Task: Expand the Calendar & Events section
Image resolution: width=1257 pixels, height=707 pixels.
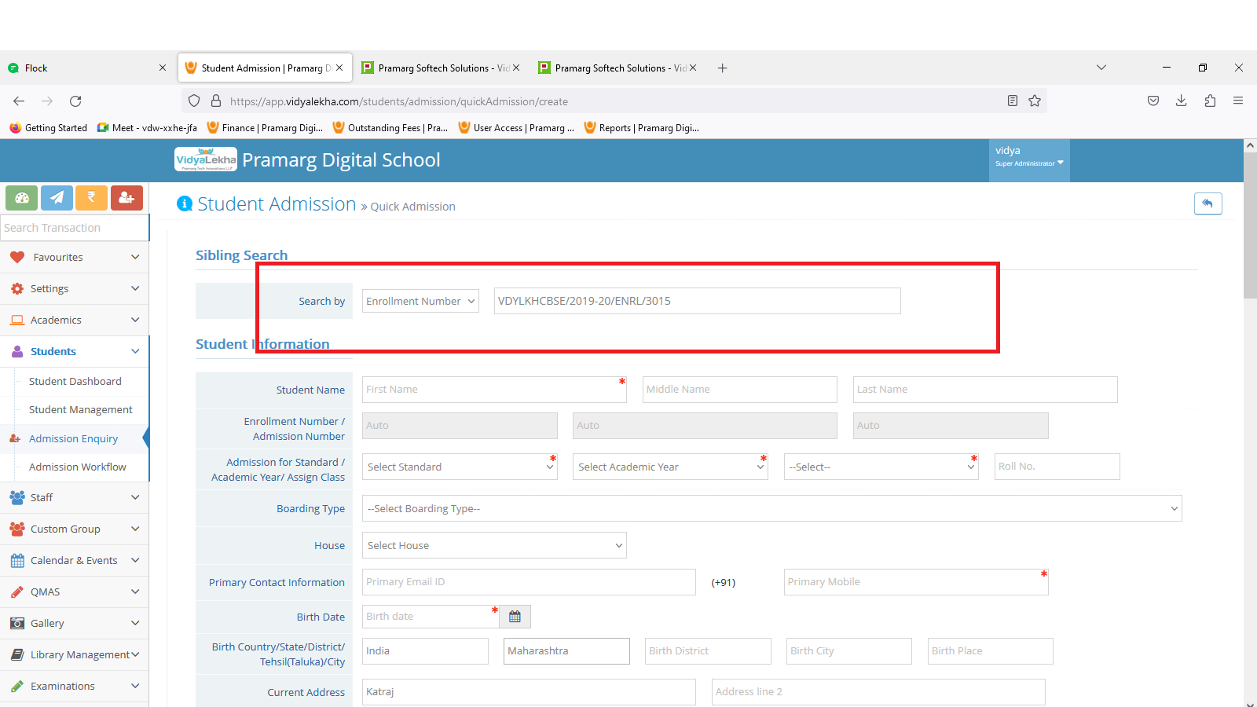Action: (x=75, y=560)
